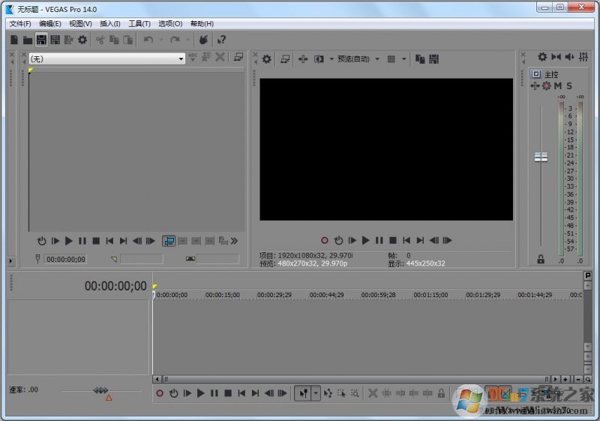Open 文件(F) menu

click(x=20, y=24)
